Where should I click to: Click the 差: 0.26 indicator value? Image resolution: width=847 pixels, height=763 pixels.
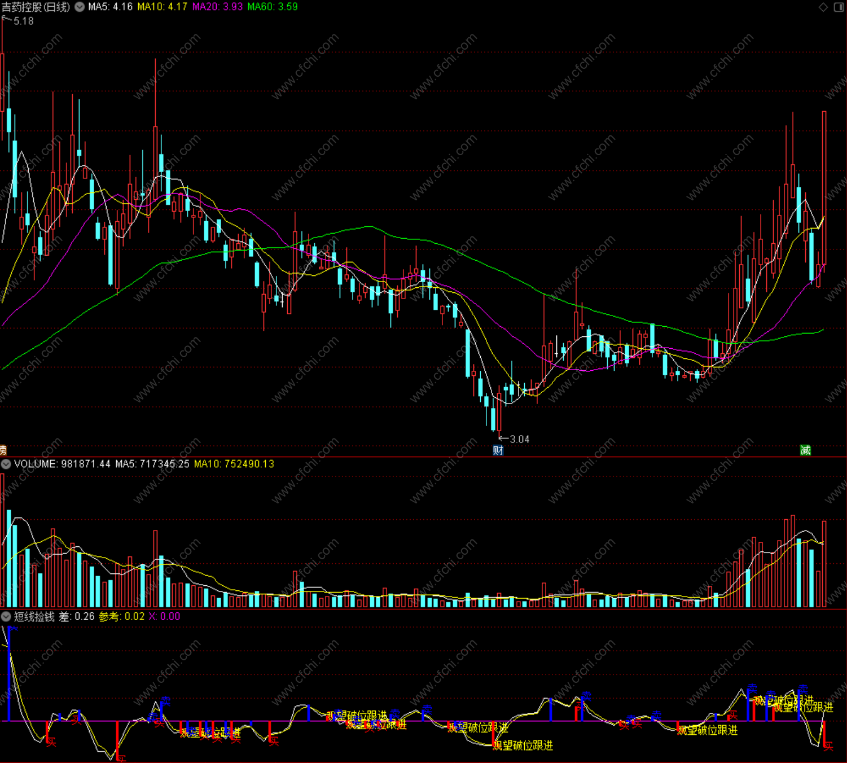(77, 616)
